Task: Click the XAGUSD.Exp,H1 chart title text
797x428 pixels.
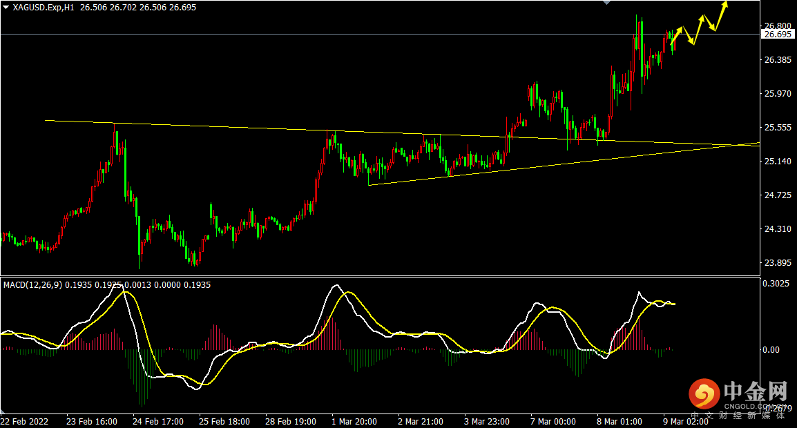Action: point(44,8)
